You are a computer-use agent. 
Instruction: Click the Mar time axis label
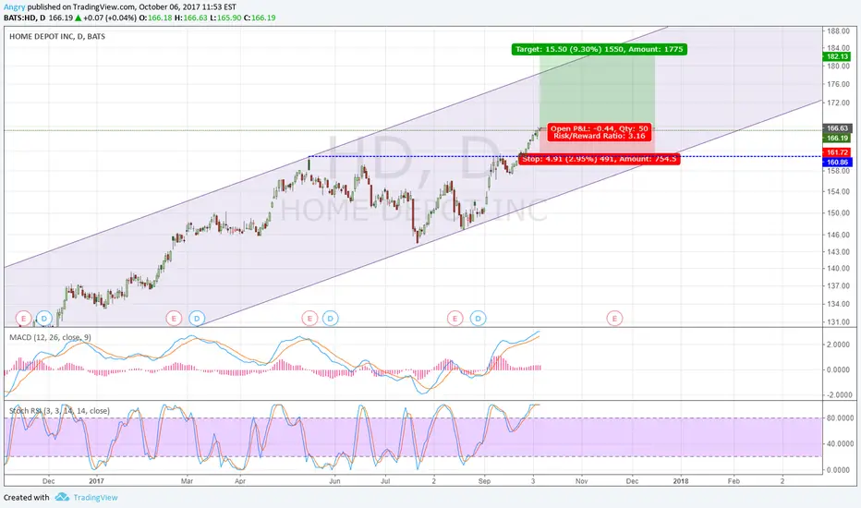coord(188,481)
